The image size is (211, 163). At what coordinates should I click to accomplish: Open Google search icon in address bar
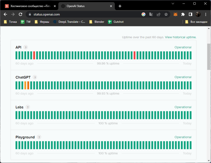144,14
